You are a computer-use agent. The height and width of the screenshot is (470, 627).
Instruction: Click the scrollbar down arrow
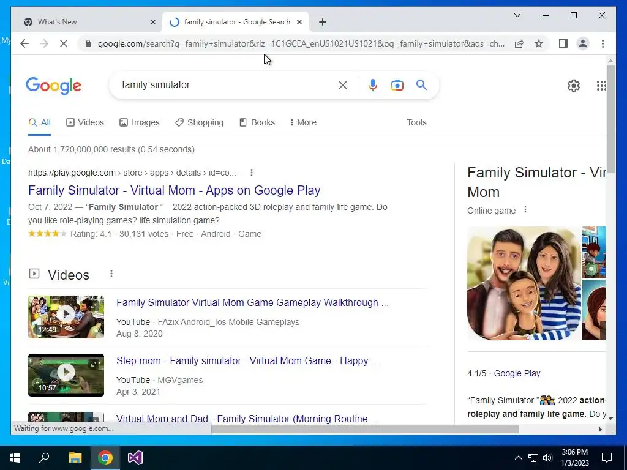coord(610,419)
